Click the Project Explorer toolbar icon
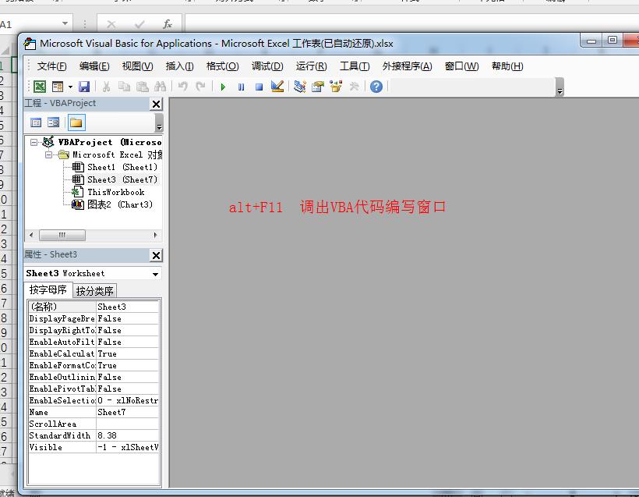Image resolution: width=639 pixels, height=497 pixels. point(299,87)
